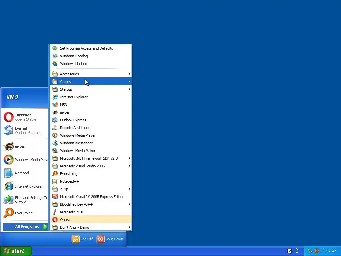
Task: Launch Windows Update via its globe icon
Action: pos(55,64)
